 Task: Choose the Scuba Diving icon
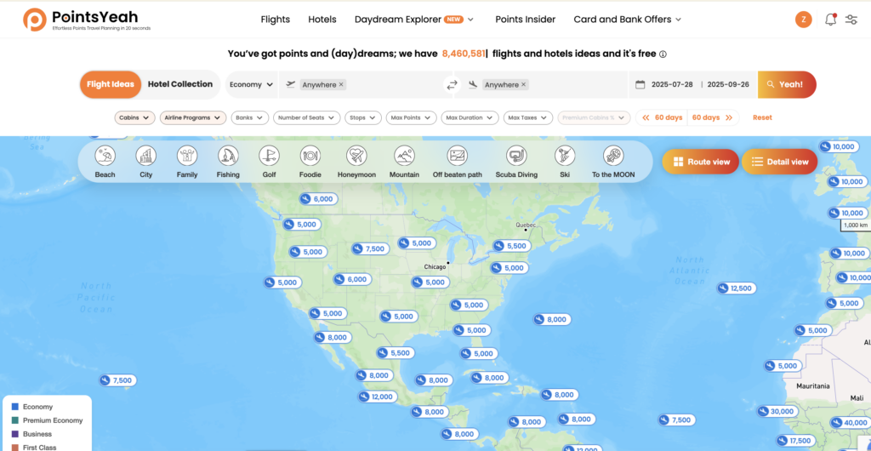[516, 156]
